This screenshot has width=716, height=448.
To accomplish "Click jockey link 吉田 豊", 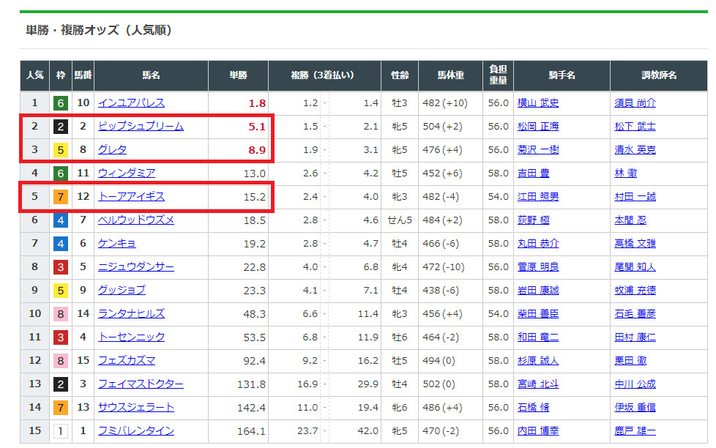I will pyautogui.click(x=533, y=173).
